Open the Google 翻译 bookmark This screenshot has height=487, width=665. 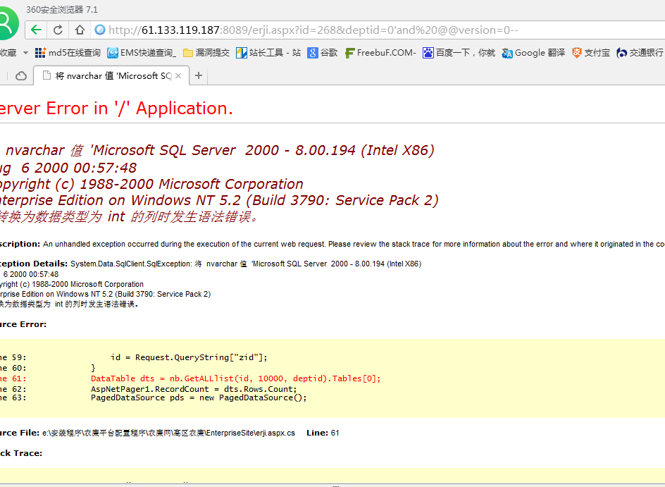pyautogui.click(x=533, y=53)
